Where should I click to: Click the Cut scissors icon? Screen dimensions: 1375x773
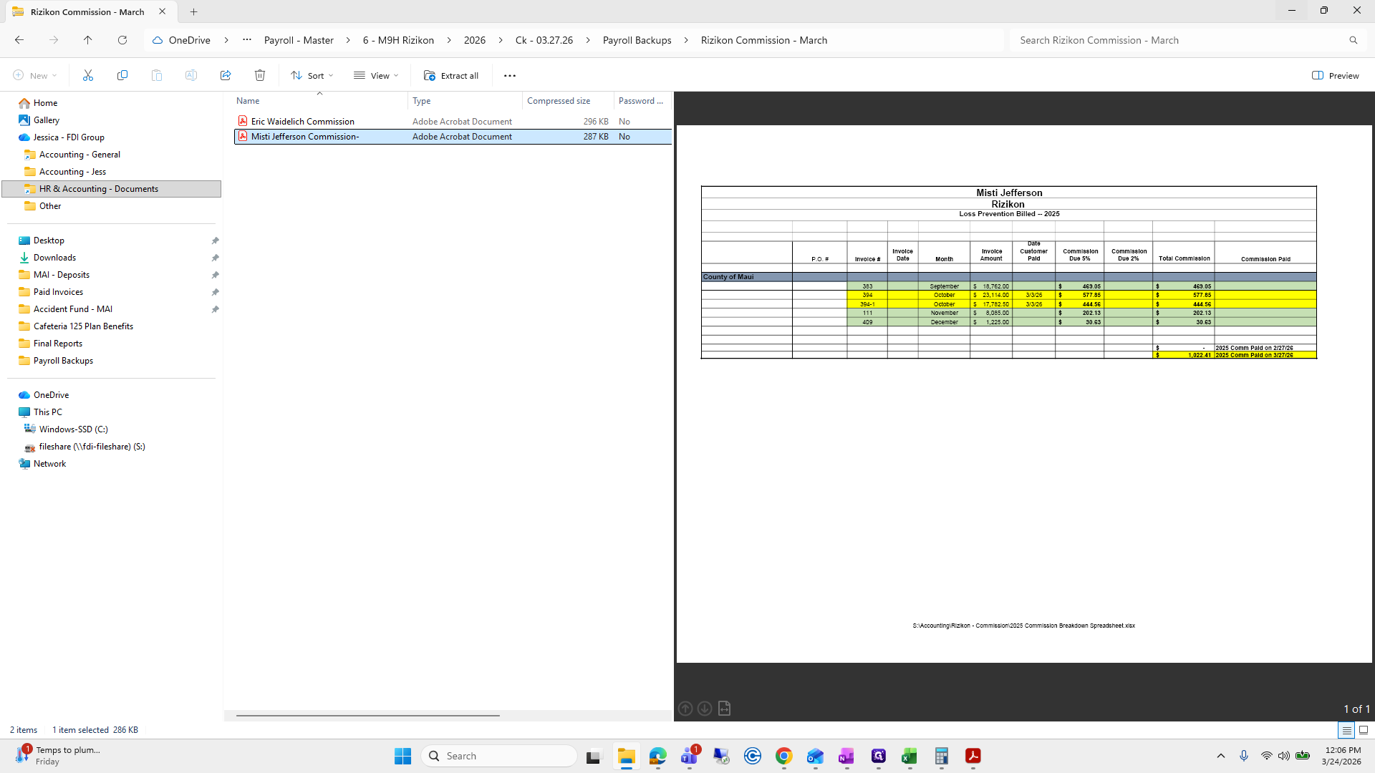click(x=88, y=75)
